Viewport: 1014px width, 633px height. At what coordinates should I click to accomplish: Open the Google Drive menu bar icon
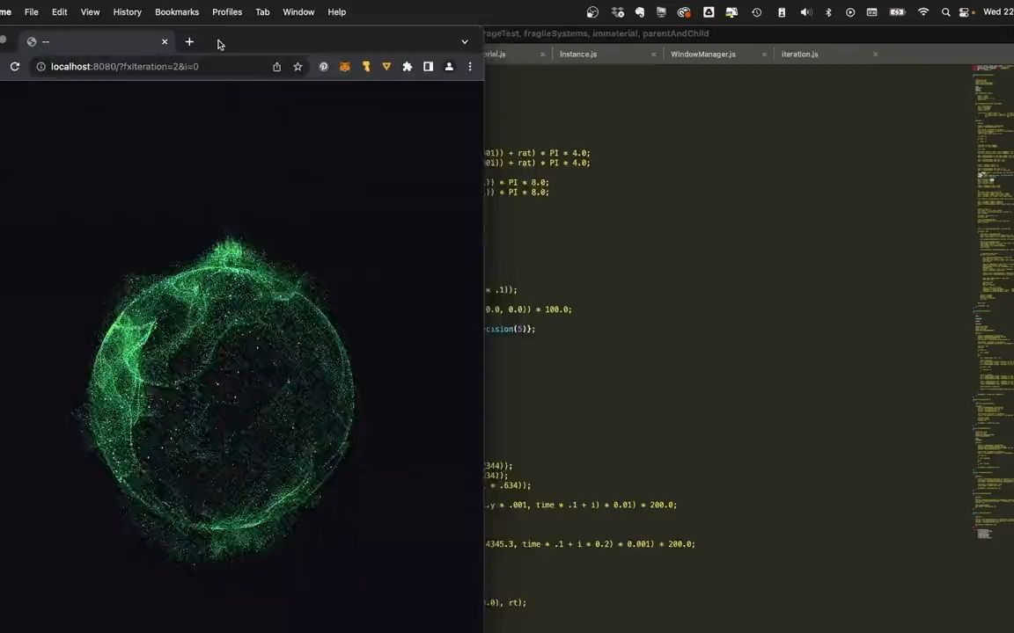pos(709,11)
